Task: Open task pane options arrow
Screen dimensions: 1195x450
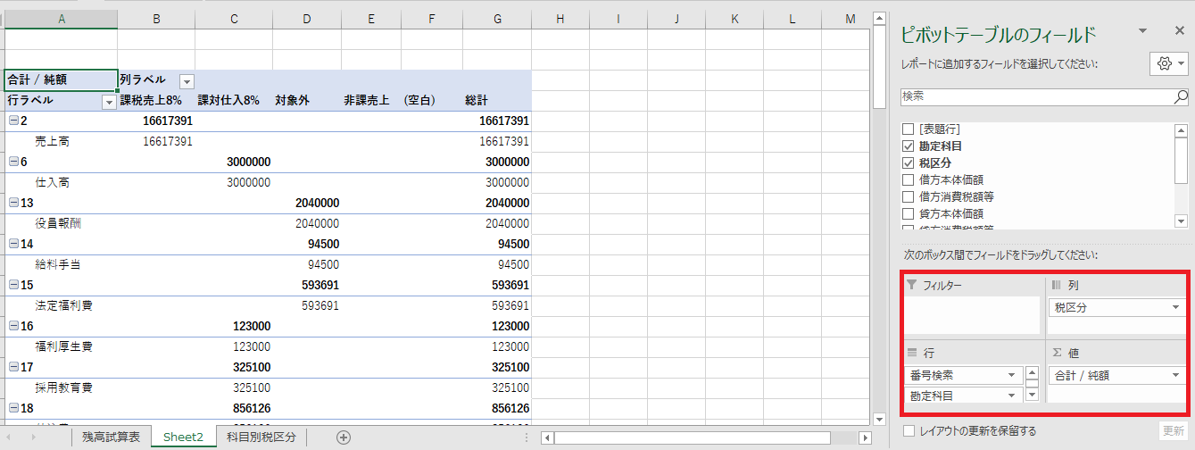Action: point(1142,31)
